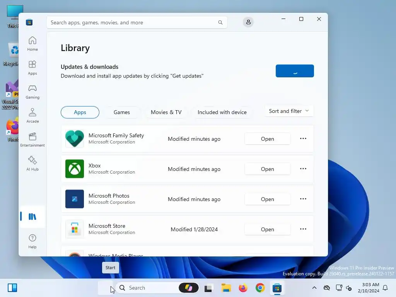Open the clock showing 3:03 AM
This screenshot has height=297, width=396.
(x=369, y=288)
